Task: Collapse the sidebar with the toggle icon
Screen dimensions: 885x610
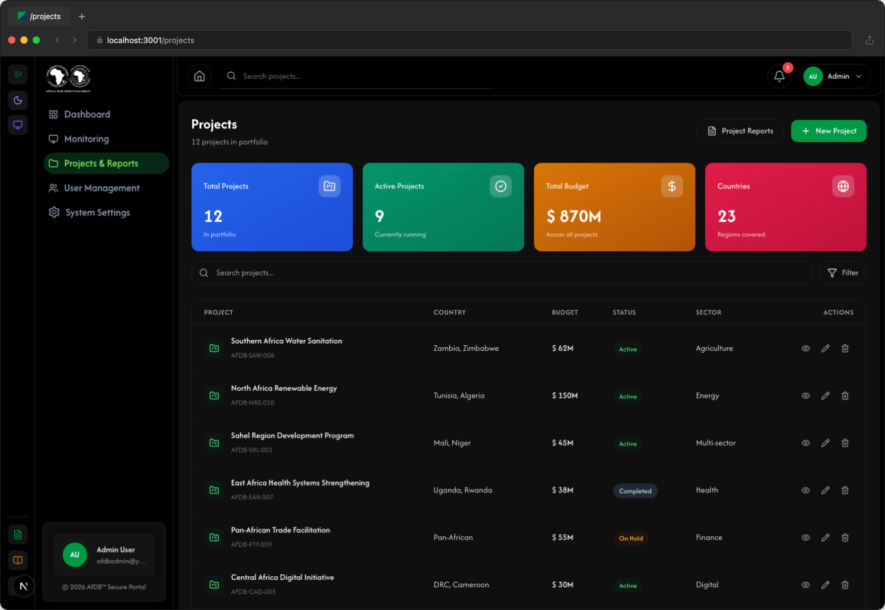Action: tap(18, 74)
